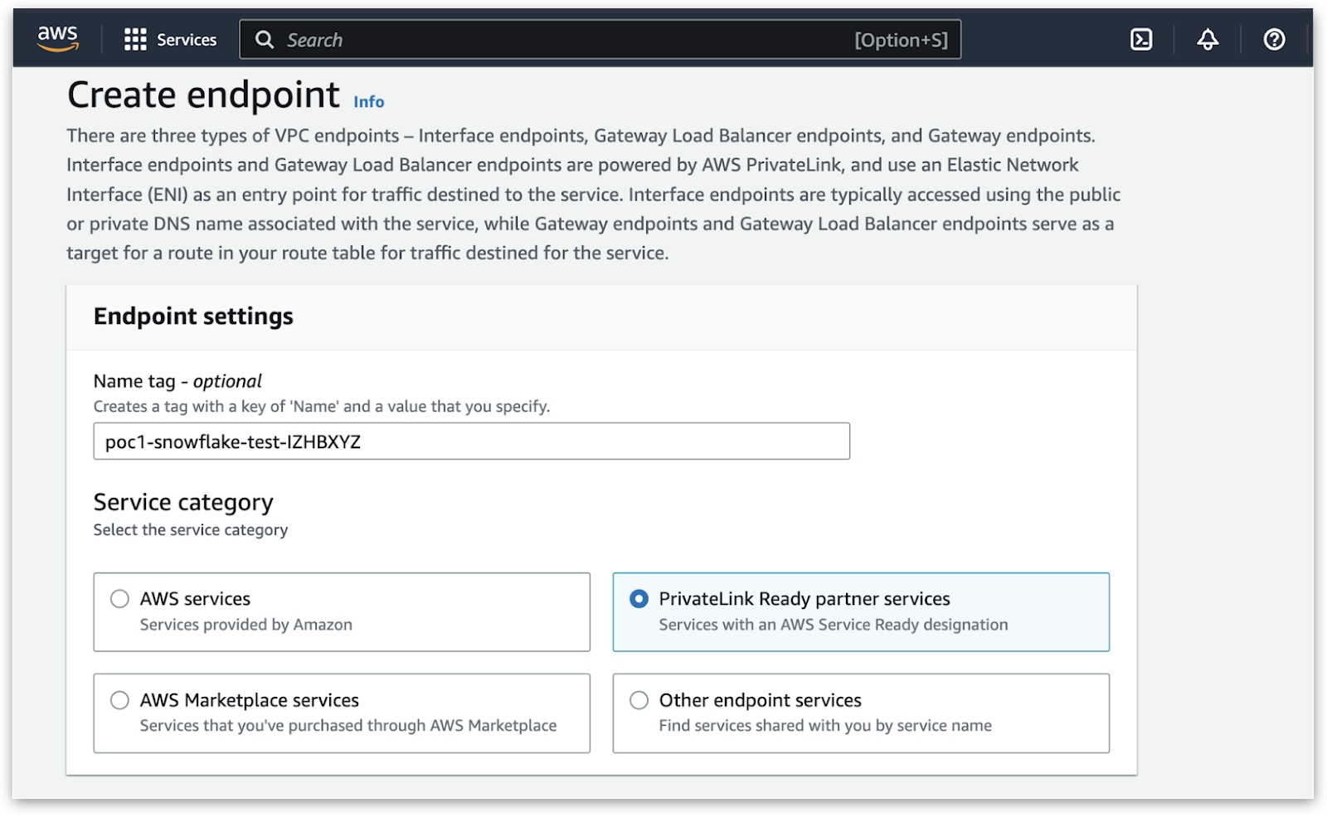Open the notifications bell
This screenshot has height=817, width=1327.
[x=1208, y=40]
